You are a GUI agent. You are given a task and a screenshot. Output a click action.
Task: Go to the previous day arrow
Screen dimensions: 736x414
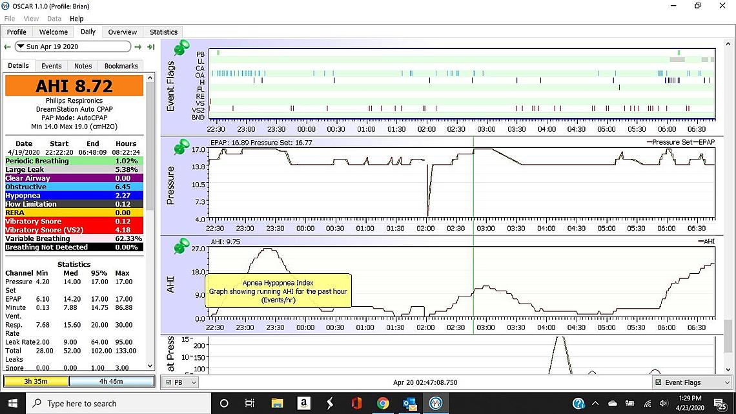point(7,47)
